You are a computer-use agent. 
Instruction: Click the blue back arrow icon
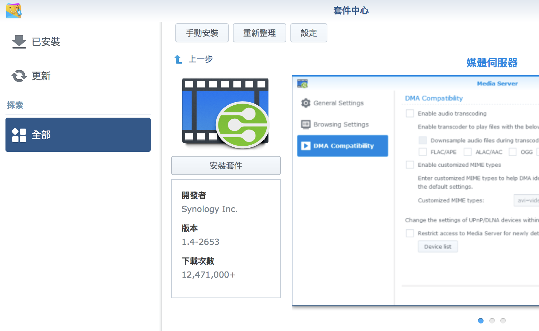pos(178,59)
